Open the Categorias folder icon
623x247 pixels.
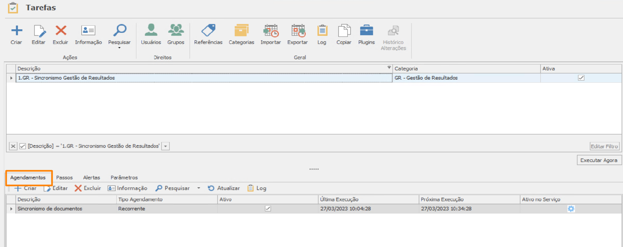tap(241, 30)
